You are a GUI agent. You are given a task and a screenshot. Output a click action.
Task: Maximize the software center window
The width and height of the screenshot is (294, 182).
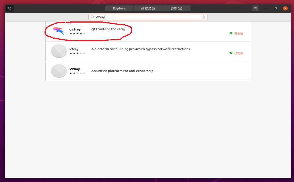[276, 8]
